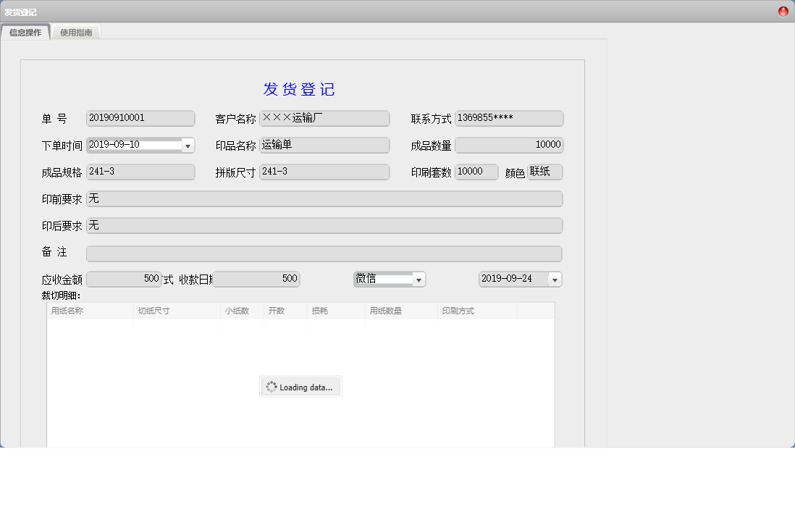Click the 颜色 field showing 联纸
Screen dimensions: 795x512
(x=543, y=172)
